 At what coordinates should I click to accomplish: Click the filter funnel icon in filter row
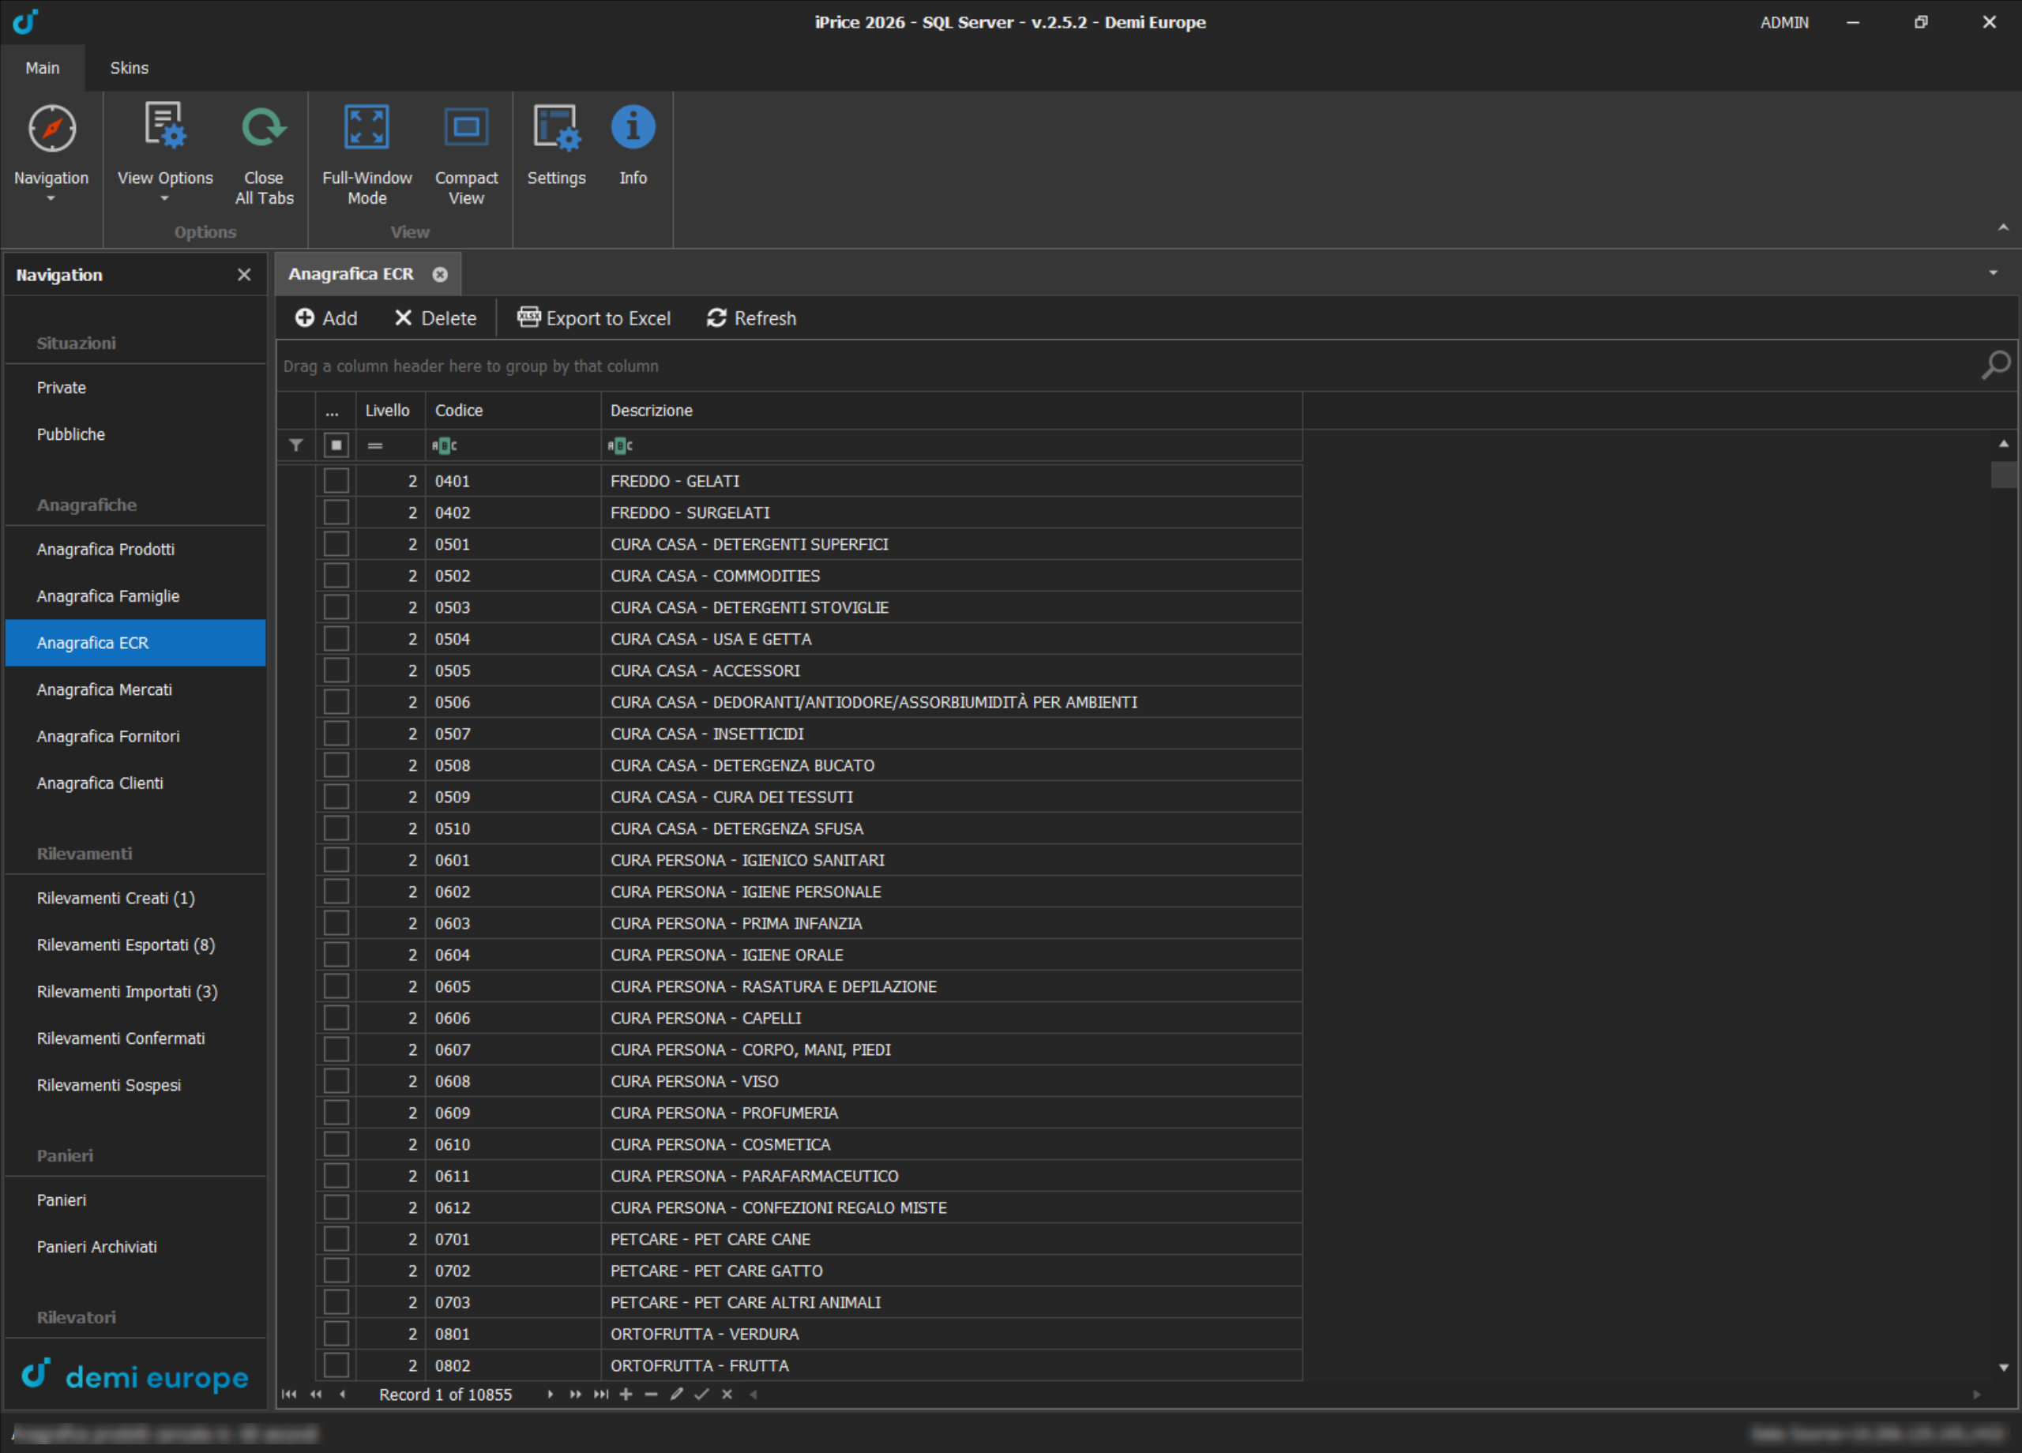296,445
